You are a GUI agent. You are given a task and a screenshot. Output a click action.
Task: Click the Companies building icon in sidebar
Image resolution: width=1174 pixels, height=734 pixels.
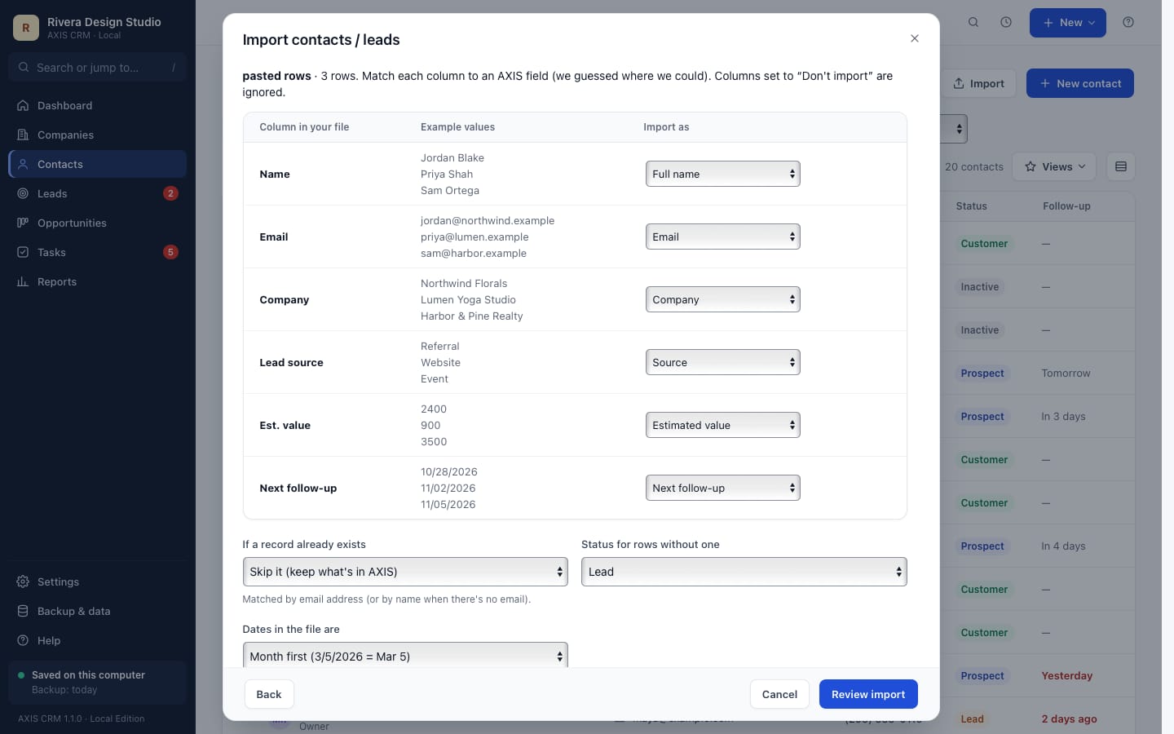coord(23,135)
